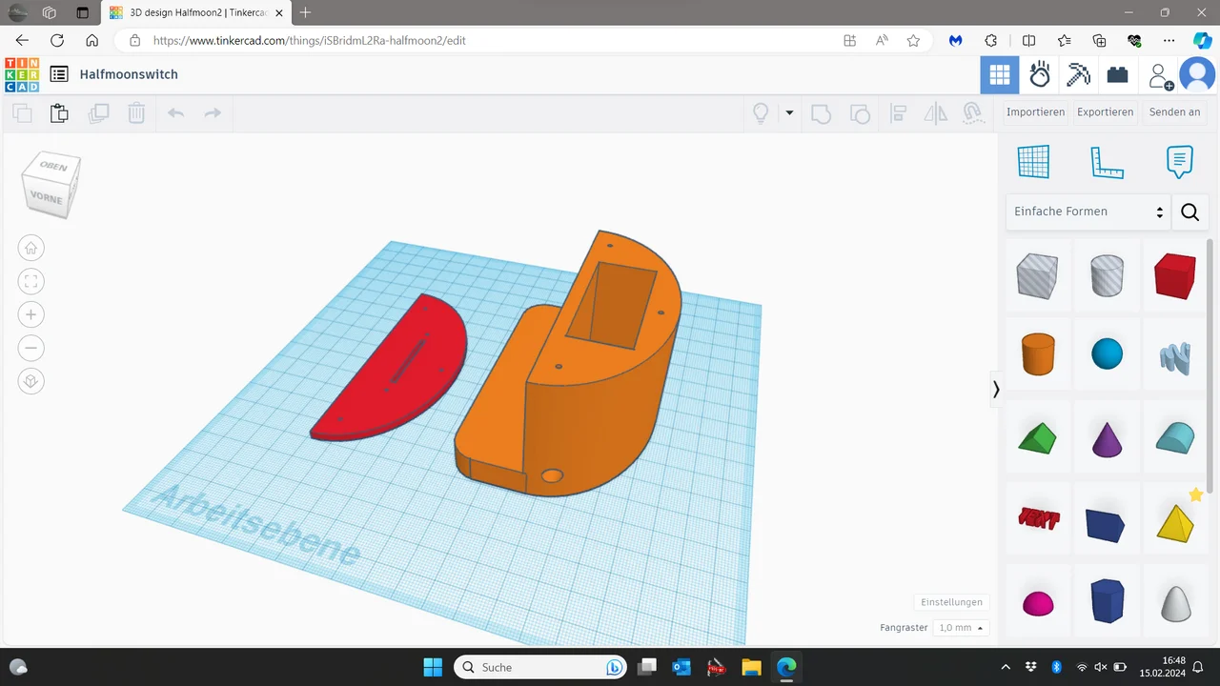Switch to the 3D design grid view
This screenshot has width=1220, height=686.
coord(1000,74)
